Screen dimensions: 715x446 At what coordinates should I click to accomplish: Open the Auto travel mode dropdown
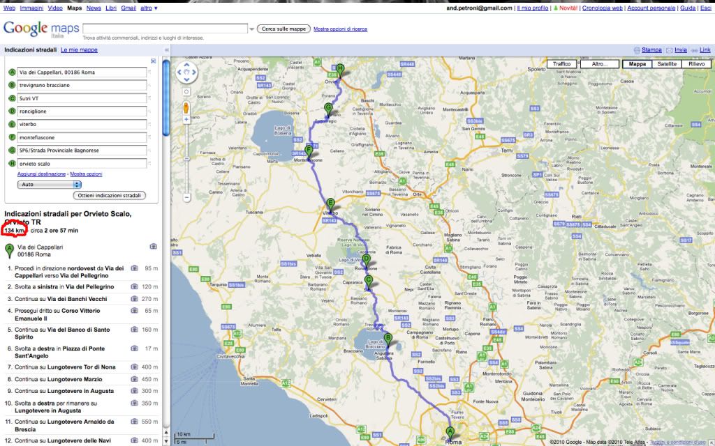(x=49, y=184)
